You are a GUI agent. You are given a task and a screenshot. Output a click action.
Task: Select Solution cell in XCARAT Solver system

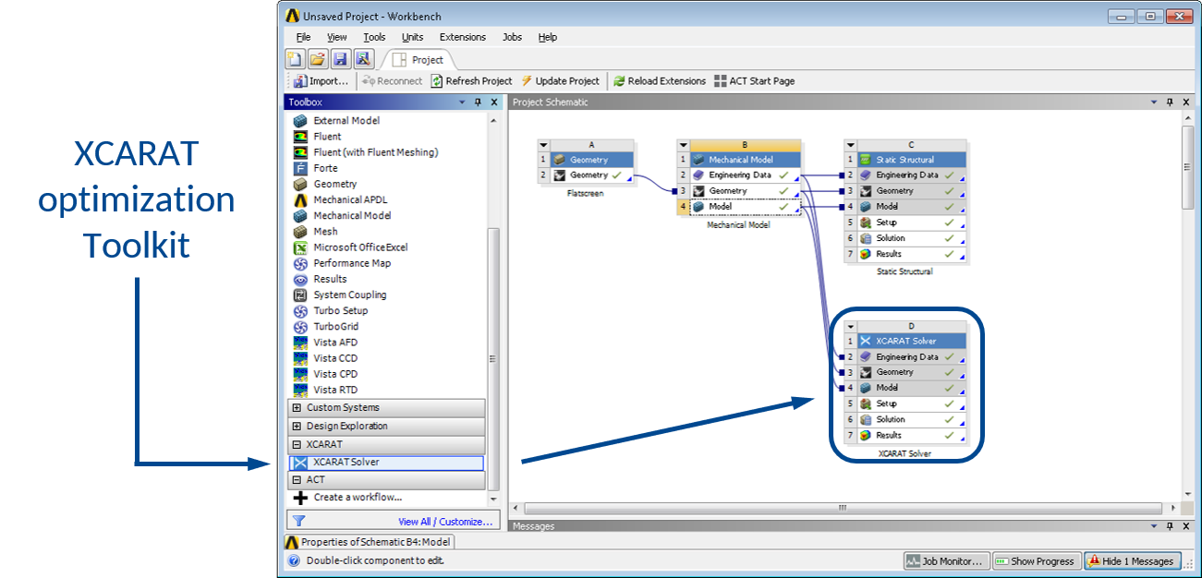(905, 419)
